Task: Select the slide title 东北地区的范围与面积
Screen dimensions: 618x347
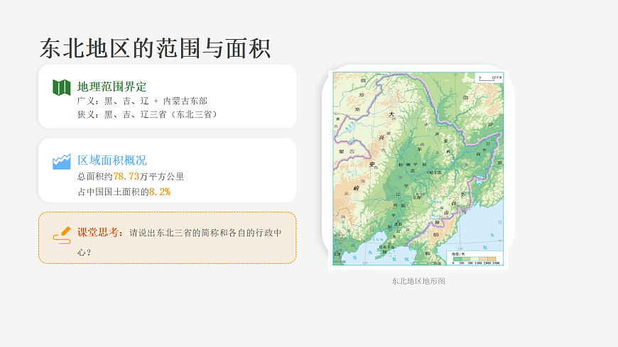Action: click(x=155, y=48)
